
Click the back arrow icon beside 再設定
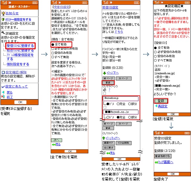point(156,106)
